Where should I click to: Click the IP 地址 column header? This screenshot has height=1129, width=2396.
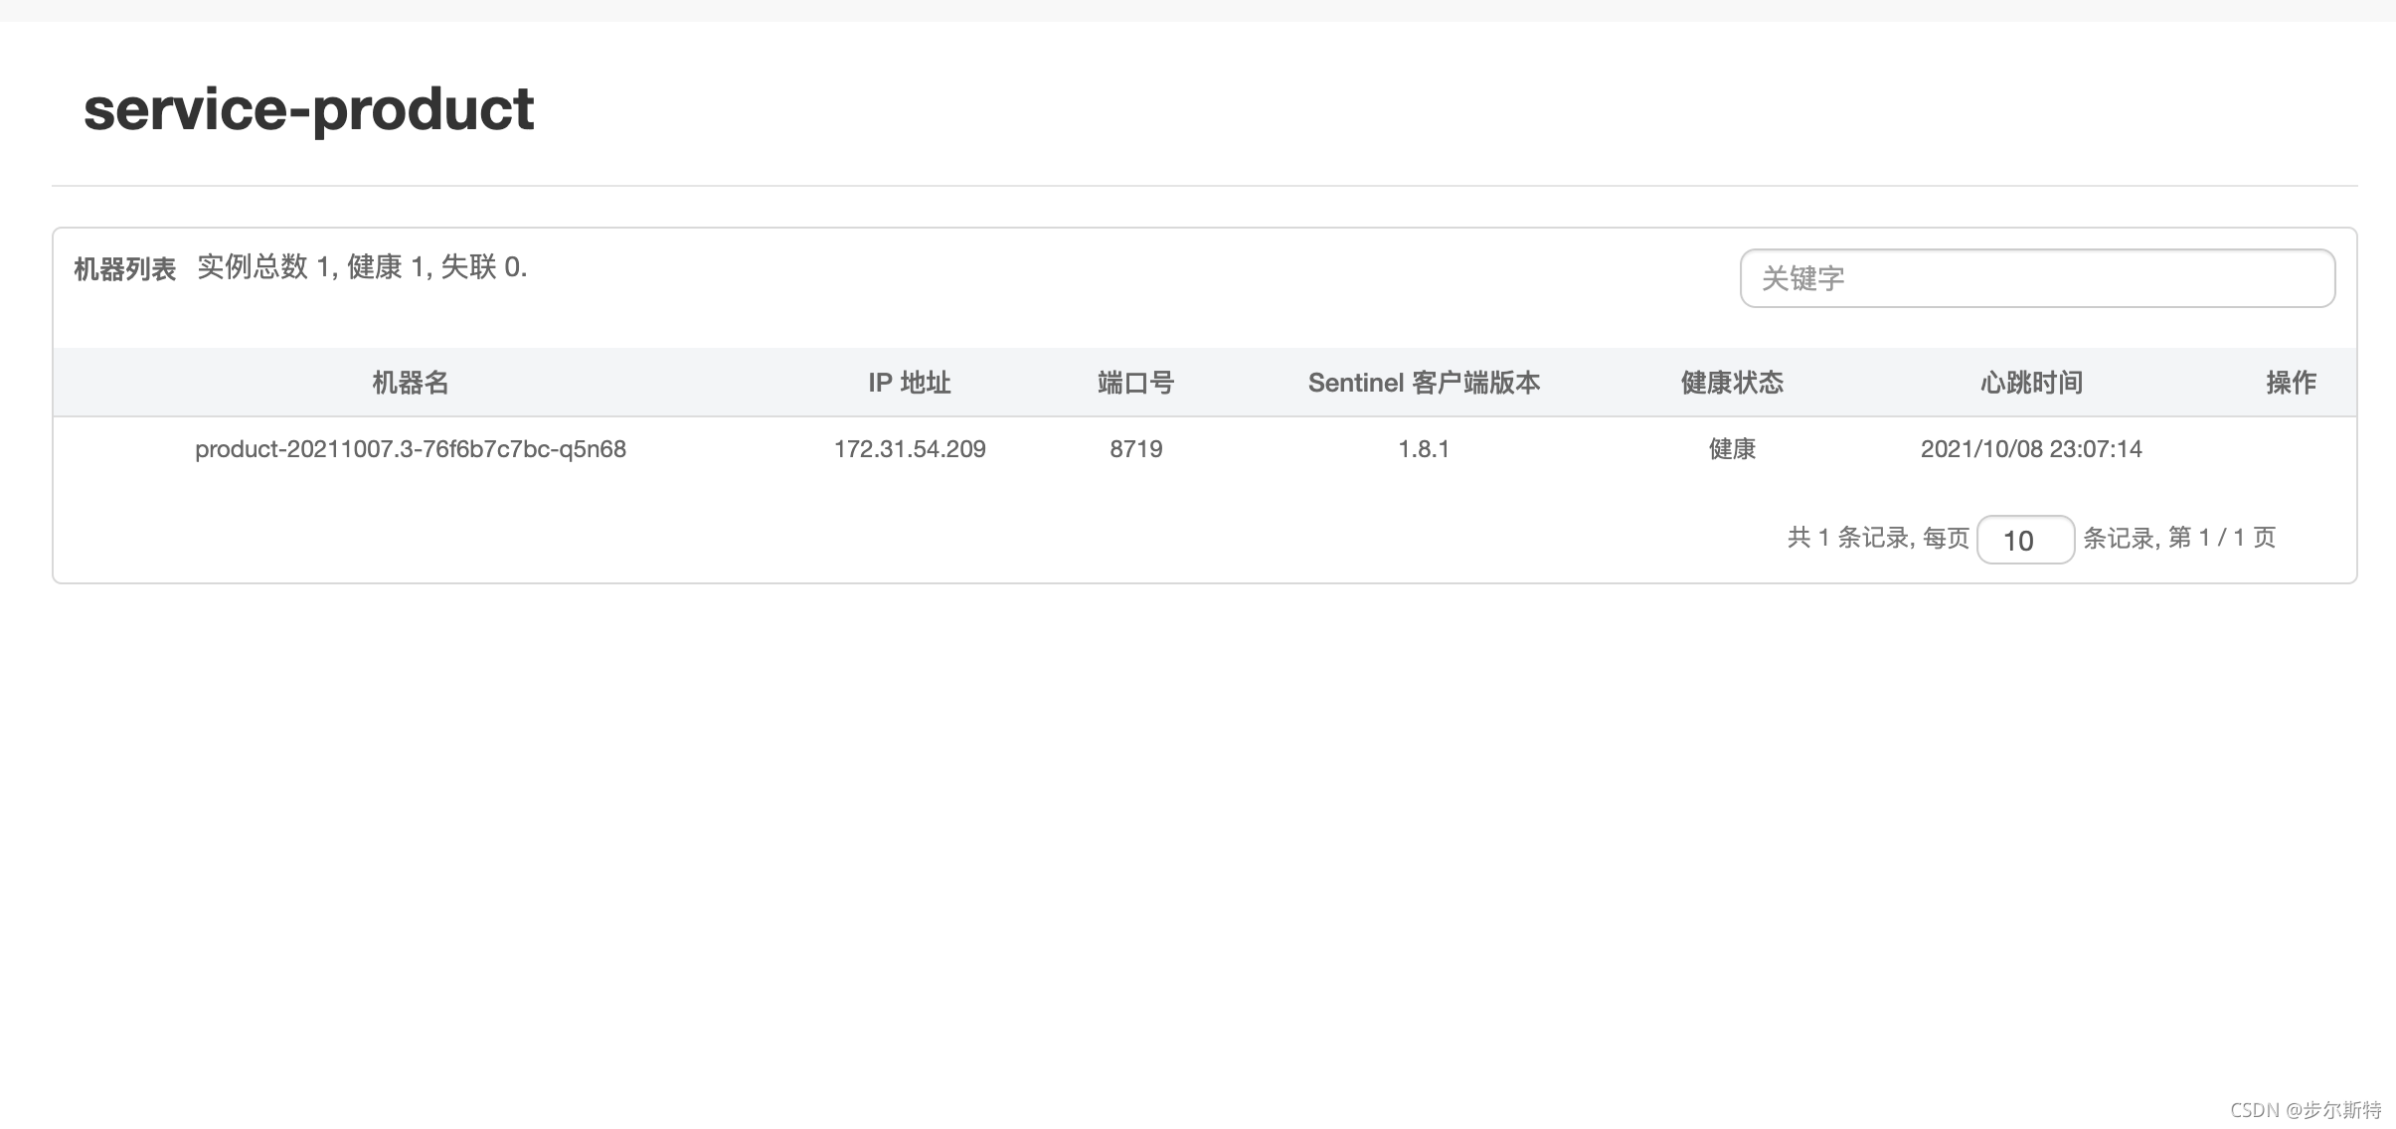(x=909, y=383)
